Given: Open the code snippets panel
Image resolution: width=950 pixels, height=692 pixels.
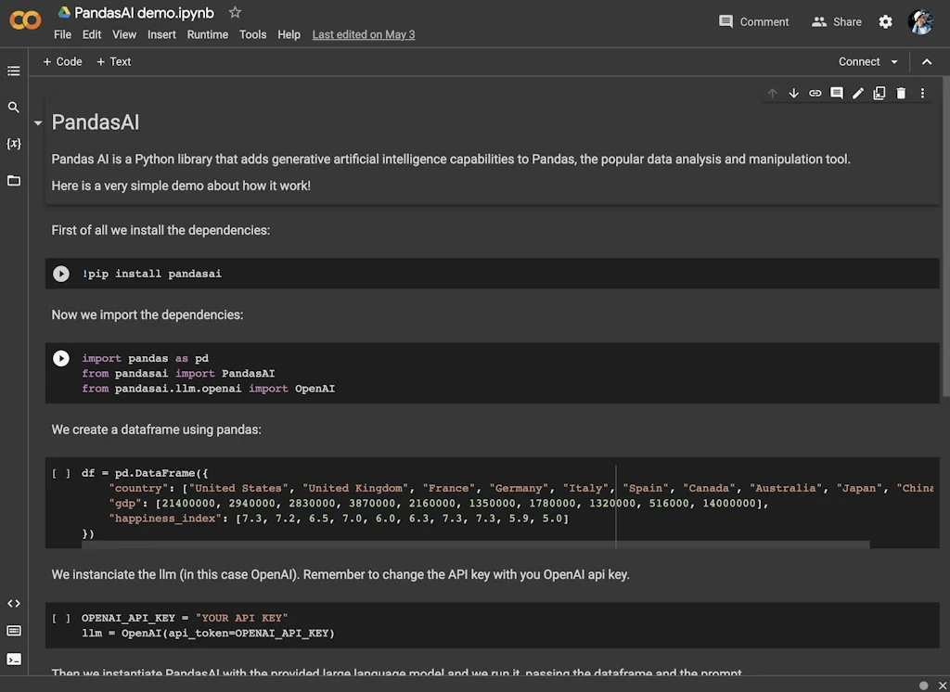Looking at the screenshot, I should coord(13,603).
